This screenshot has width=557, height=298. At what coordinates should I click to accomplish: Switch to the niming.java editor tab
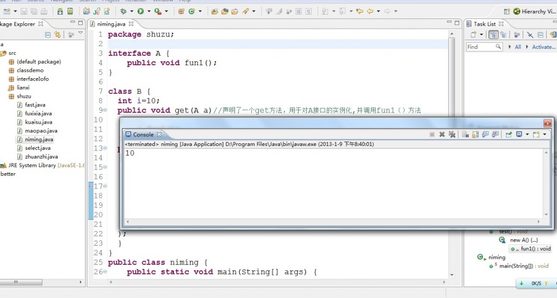[x=111, y=24]
